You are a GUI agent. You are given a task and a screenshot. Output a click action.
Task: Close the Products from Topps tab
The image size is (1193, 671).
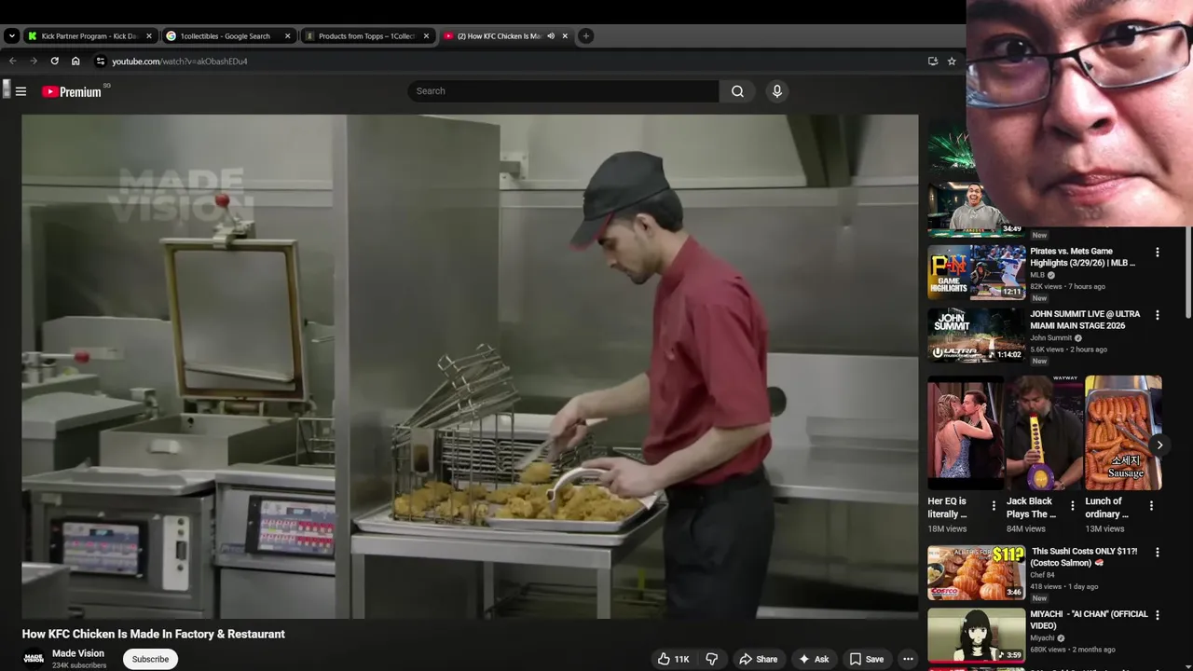click(426, 36)
